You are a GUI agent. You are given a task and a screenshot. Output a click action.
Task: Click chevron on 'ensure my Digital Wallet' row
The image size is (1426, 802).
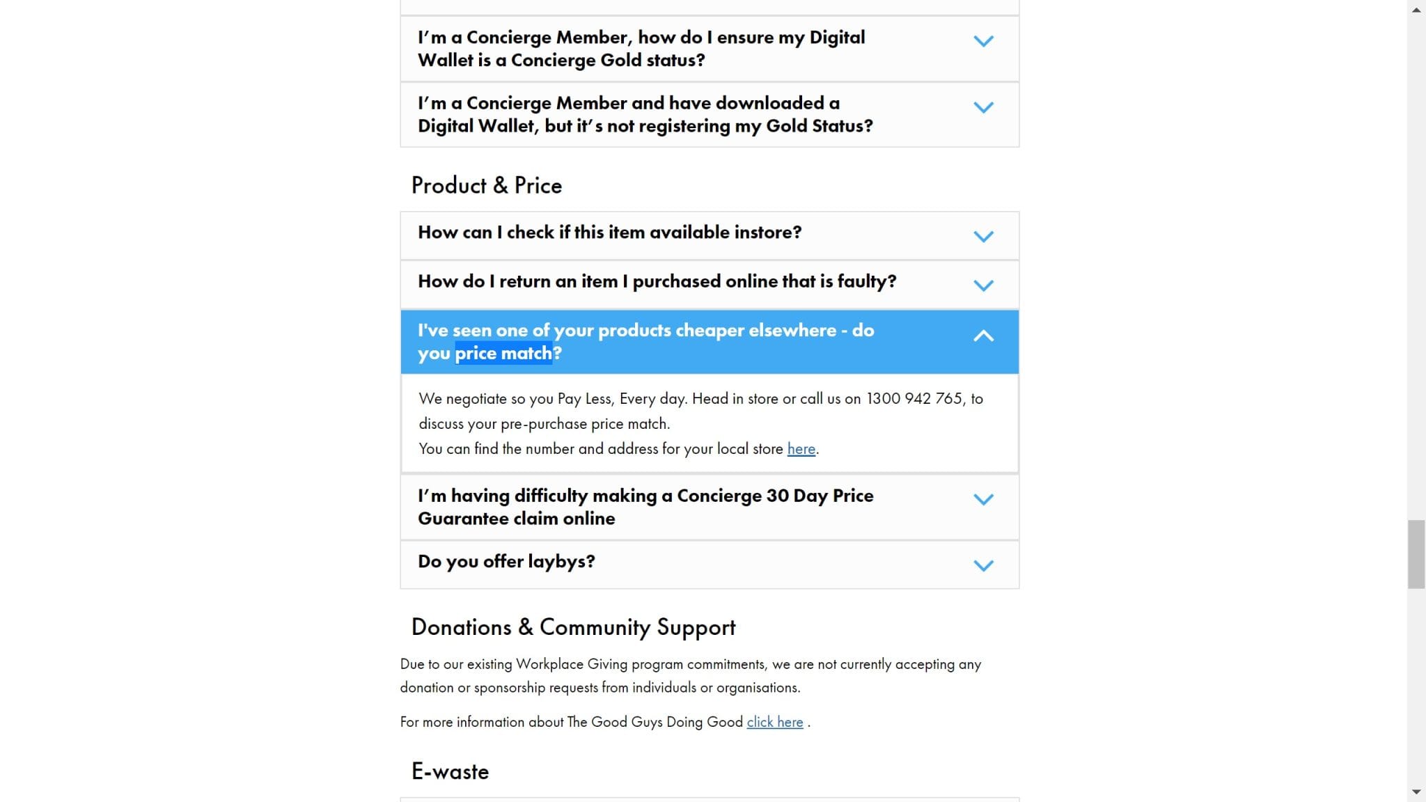click(983, 41)
